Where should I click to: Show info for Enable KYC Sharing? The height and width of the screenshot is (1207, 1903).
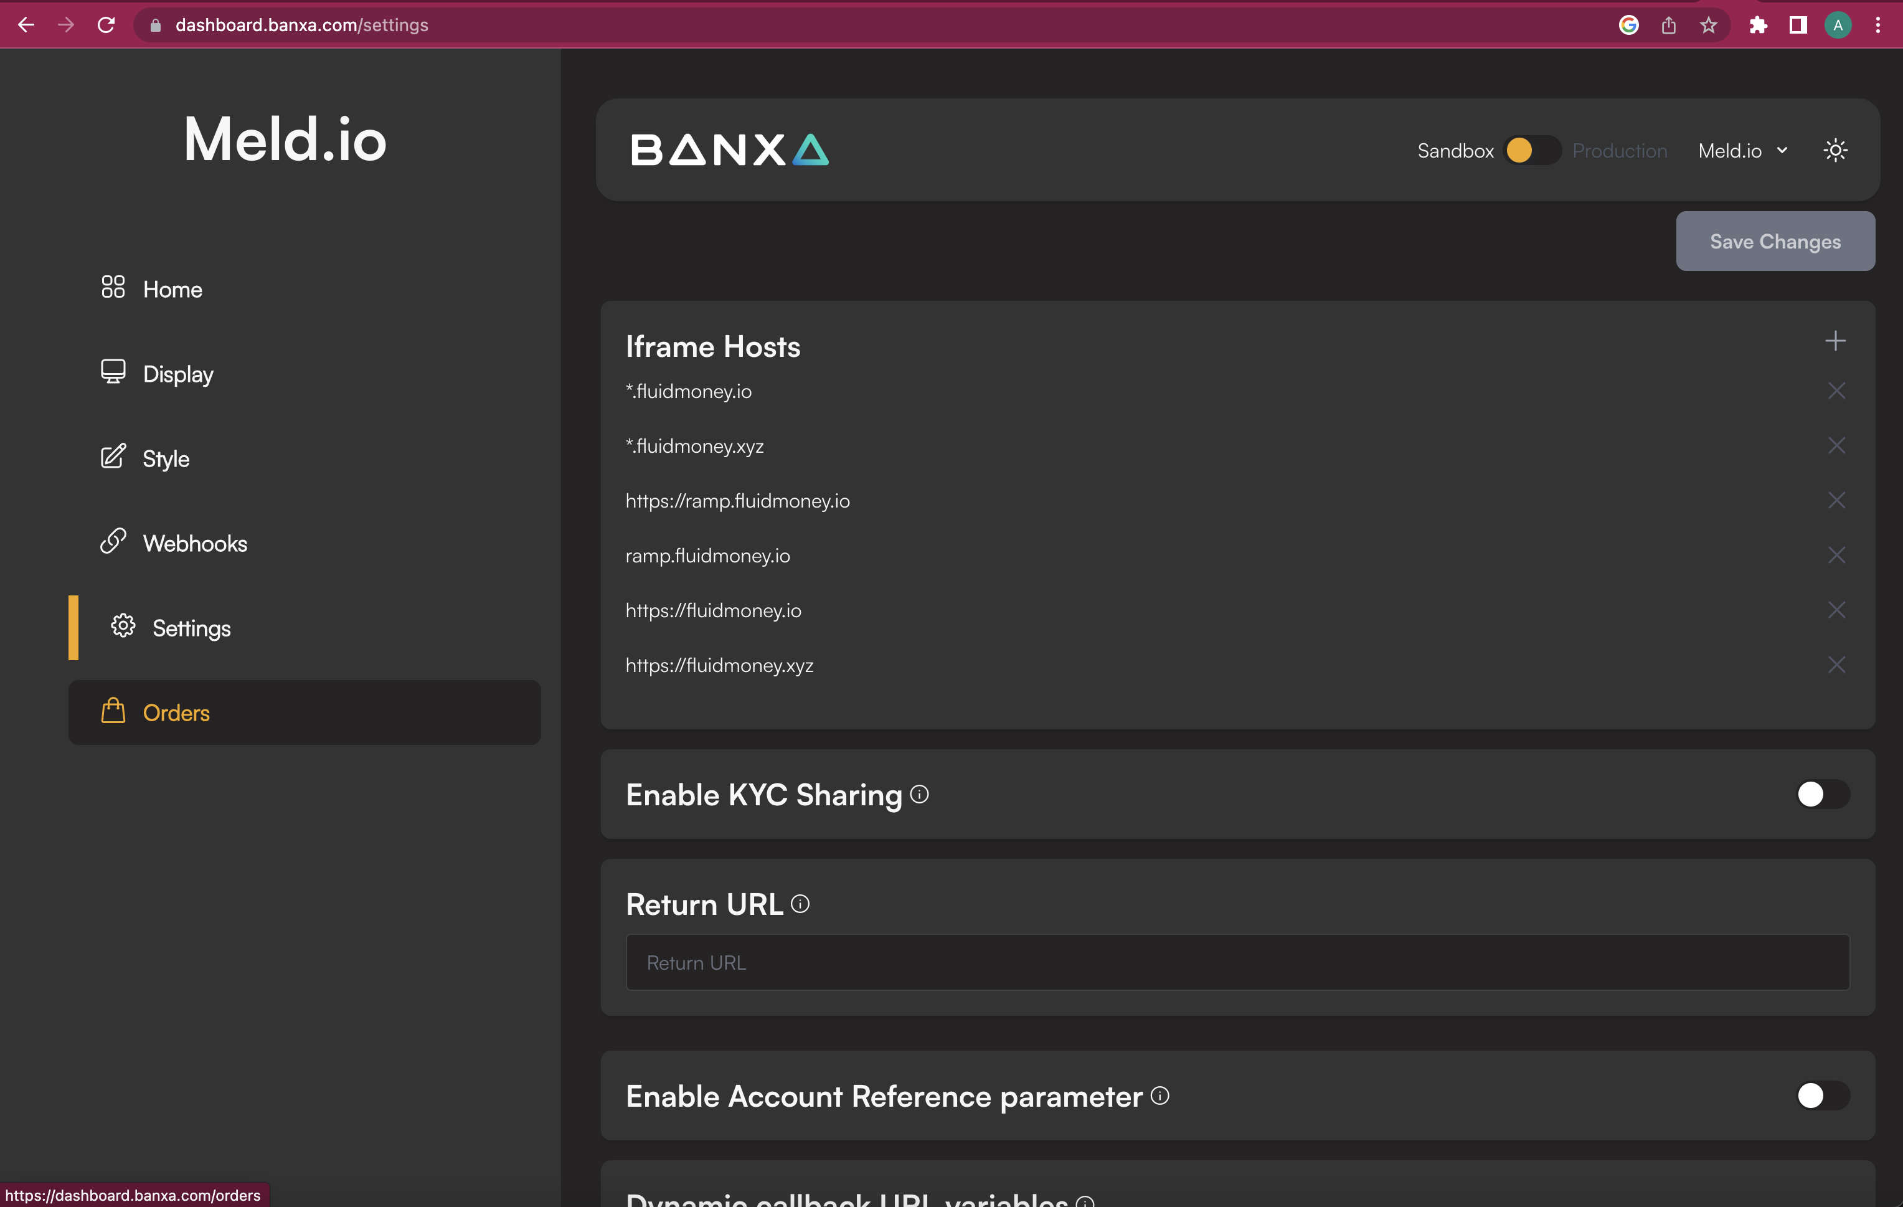919,793
